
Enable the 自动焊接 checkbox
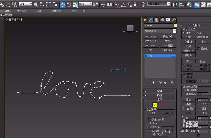pos(185,90)
